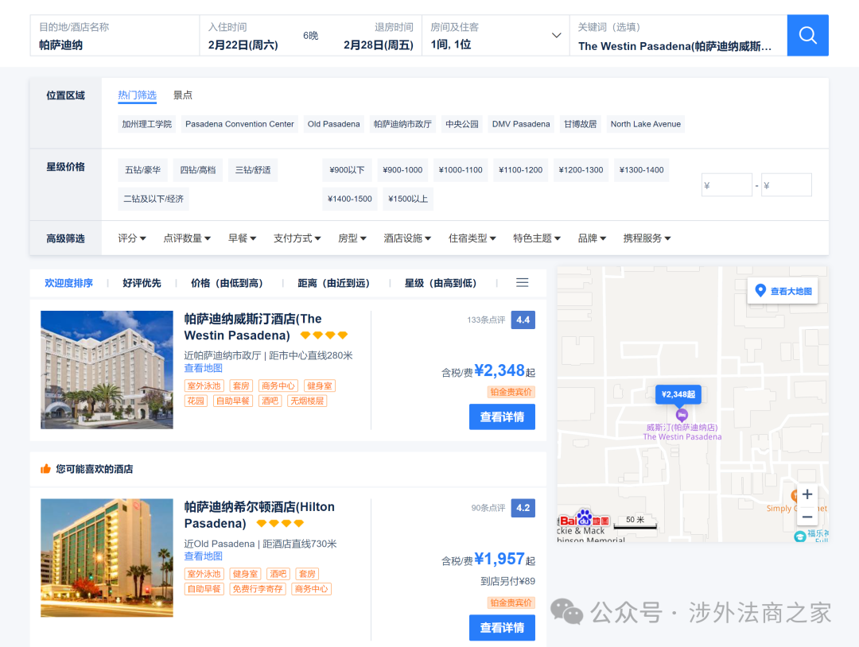
Task: Toggle the ¥1400-1500 price filter
Action: click(349, 199)
